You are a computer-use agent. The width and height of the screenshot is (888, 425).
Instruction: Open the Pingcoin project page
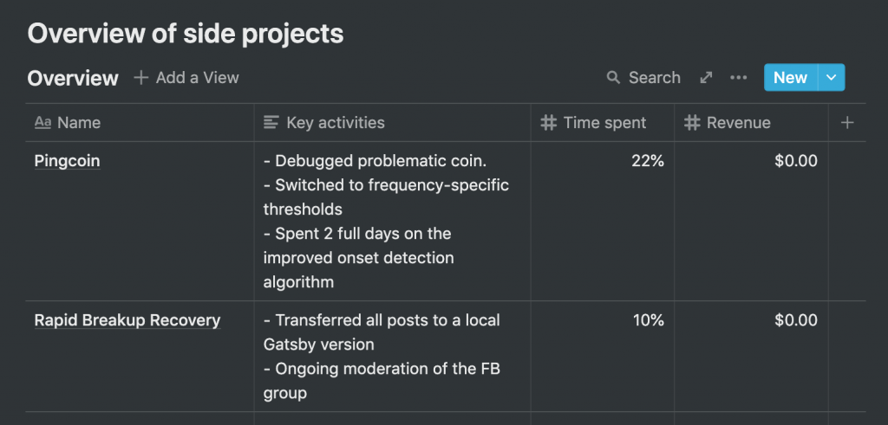tap(67, 161)
